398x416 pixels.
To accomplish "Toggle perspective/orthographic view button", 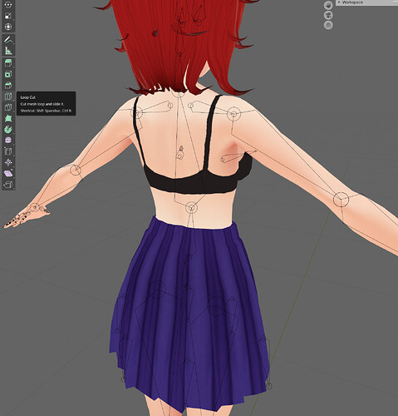I will click(328, 25).
